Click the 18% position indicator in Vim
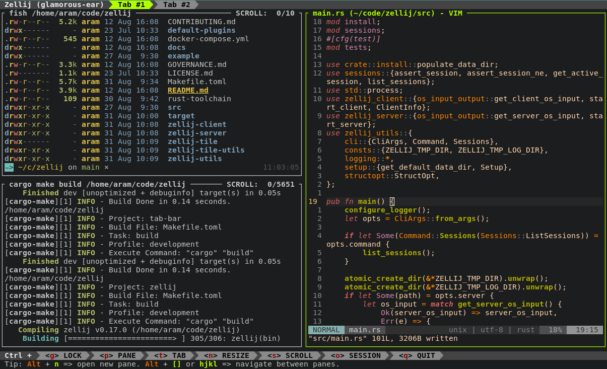Image resolution: width=607 pixels, height=369 pixels. [555, 330]
